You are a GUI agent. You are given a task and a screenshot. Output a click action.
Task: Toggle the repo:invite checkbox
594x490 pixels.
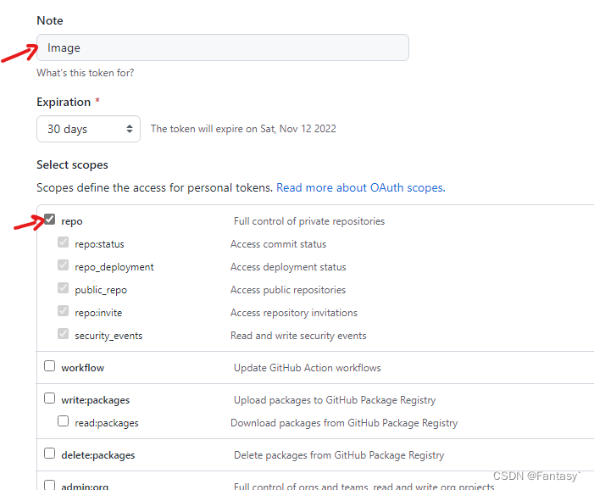[64, 311]
